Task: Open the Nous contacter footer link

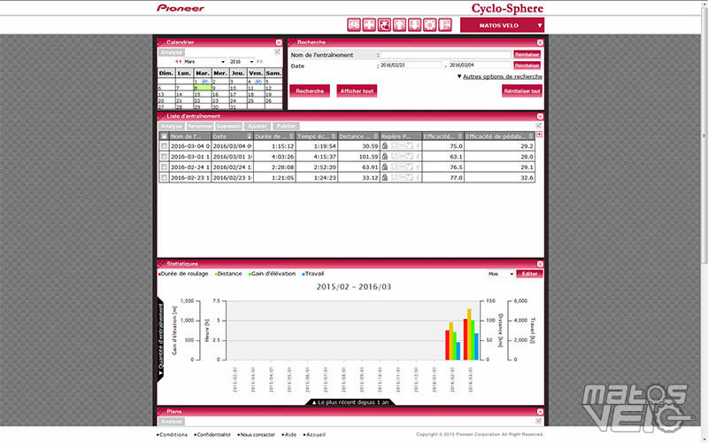Action: (x=256, y=435)
